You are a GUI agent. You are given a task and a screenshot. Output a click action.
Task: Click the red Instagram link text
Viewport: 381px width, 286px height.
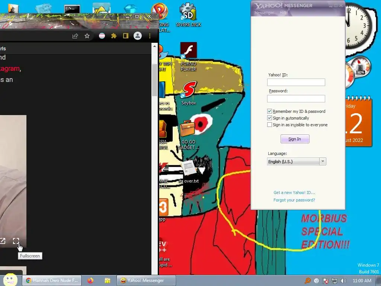(x=10, y=69)
